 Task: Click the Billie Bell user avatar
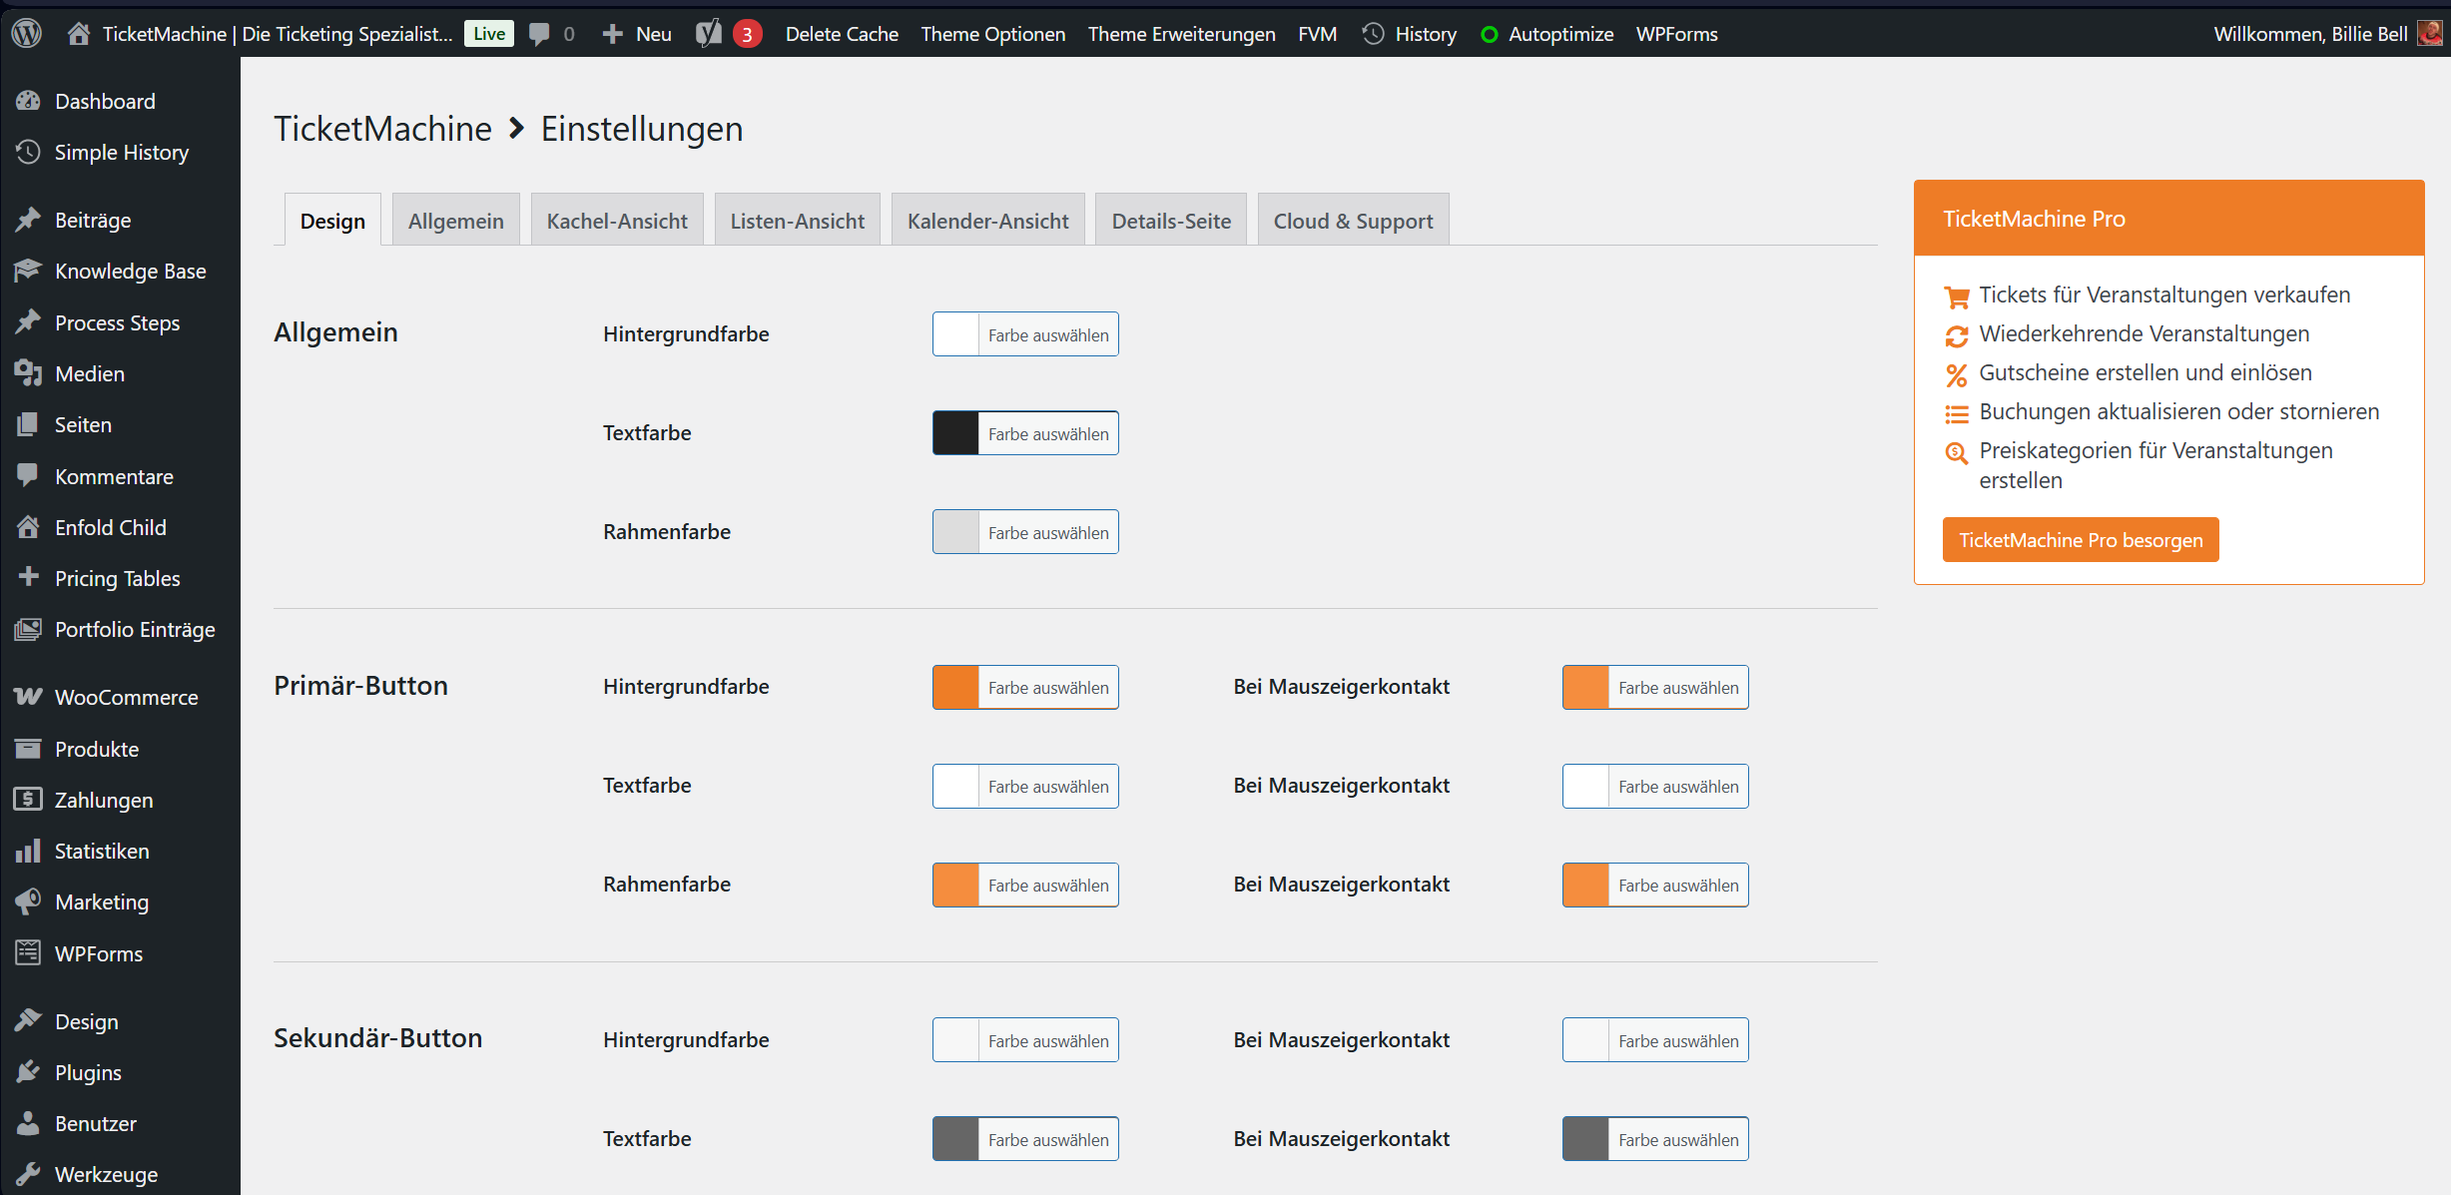tap(2430, 33)
